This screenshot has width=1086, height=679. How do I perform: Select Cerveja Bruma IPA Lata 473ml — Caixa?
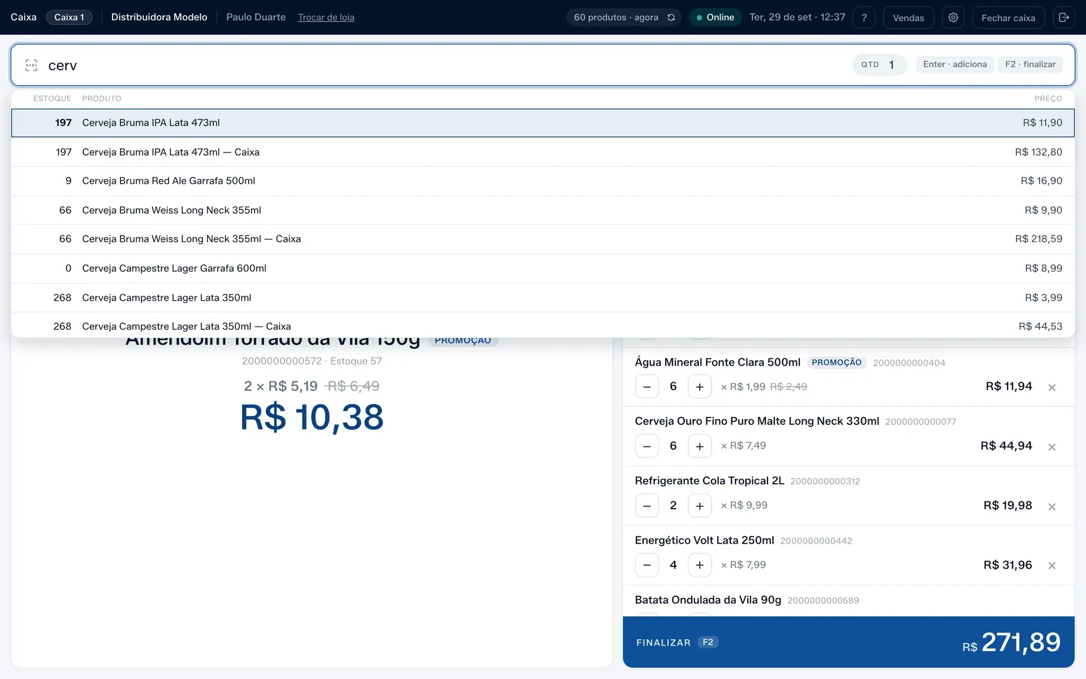click(x=543, y=152)
